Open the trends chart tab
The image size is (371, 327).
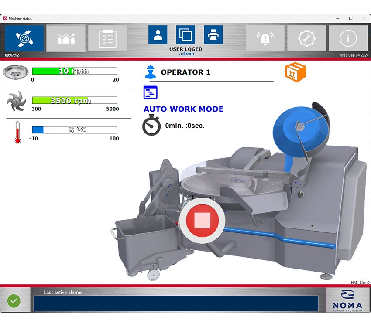(x=65, y=38)
